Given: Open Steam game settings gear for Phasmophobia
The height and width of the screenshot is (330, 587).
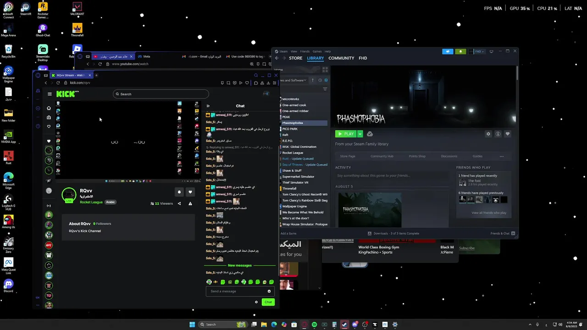Looking at the screenshot, I should (488, 134).
